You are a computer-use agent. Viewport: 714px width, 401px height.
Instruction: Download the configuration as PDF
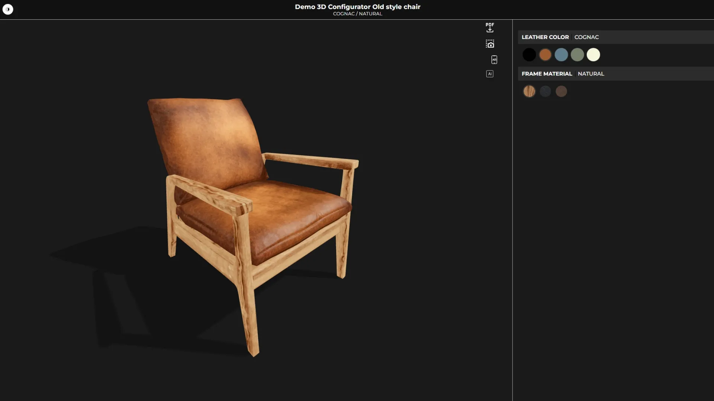click(x=489, y=27)
